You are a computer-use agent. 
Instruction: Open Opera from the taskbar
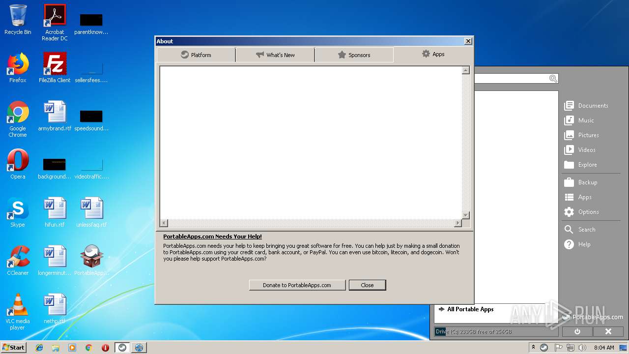click(105, 348)
